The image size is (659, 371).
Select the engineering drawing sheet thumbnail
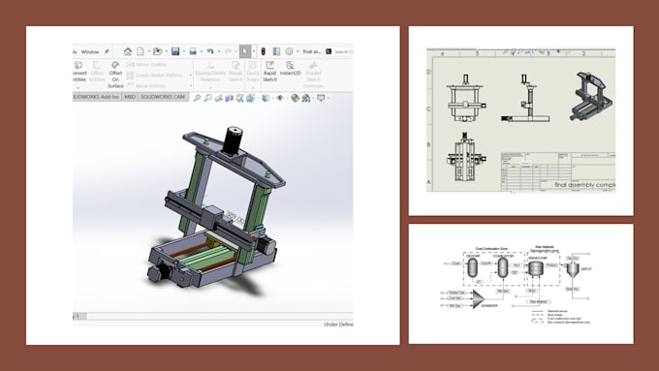click(x=520, y=120)
